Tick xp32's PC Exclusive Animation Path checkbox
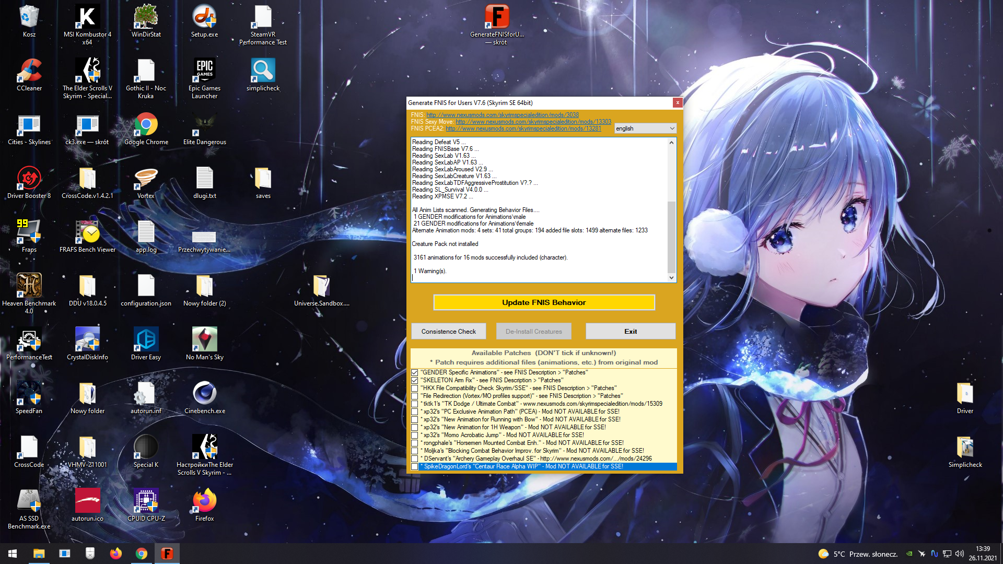This screenshot has width=1003, height=564. click(x=415, y=412)
